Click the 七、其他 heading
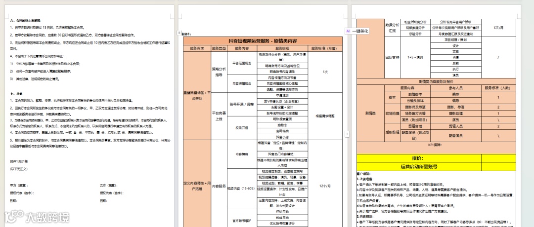The width and height of the screenshot is (534, 227). coord(16,93)
